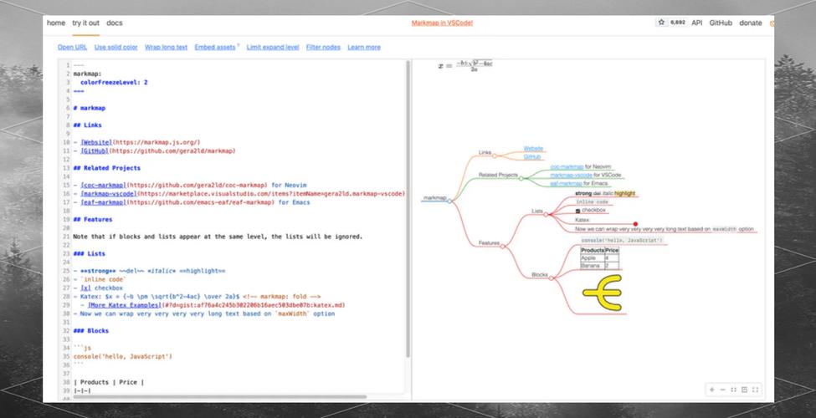Open the donate nav link
816x418 pixels.
(x=751, y=23)
